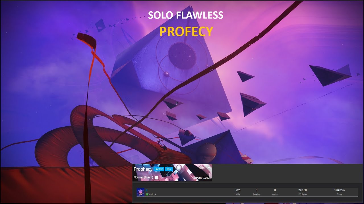Viewport: 364px width, 204px height.
Task: Click the 0 Assists stat
Action: pos(275,192)
